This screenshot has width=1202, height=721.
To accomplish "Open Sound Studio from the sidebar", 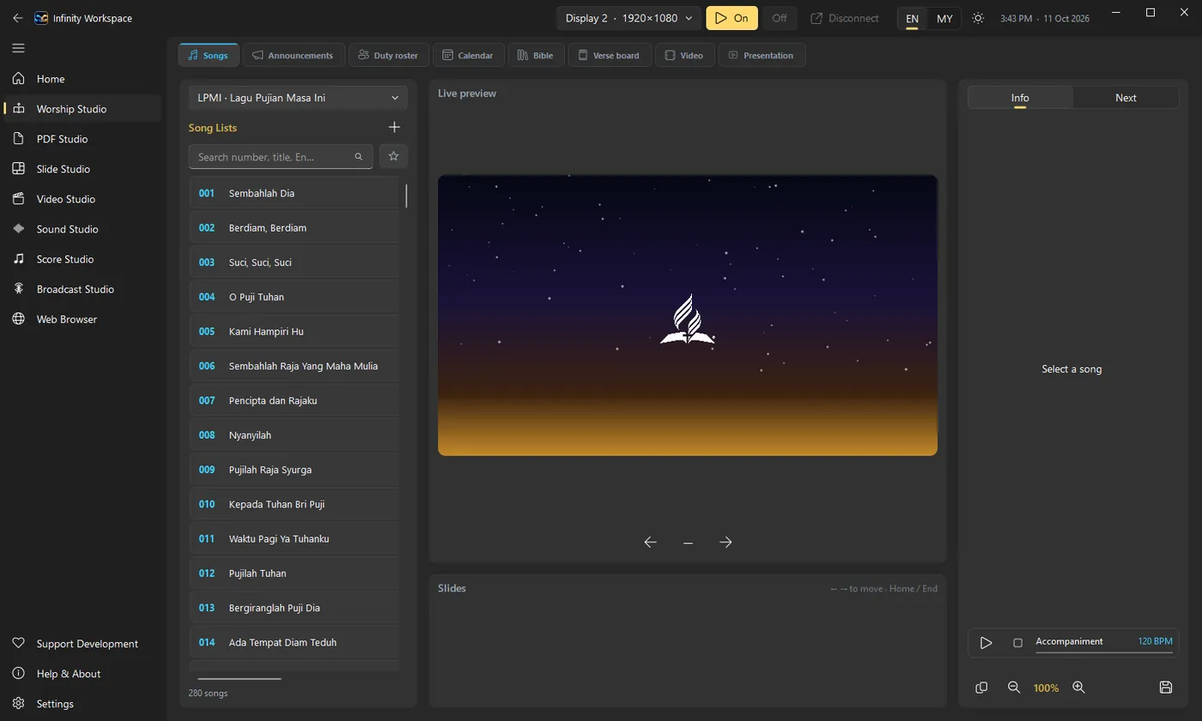I will pyautogui.click(x=82, y=229).
